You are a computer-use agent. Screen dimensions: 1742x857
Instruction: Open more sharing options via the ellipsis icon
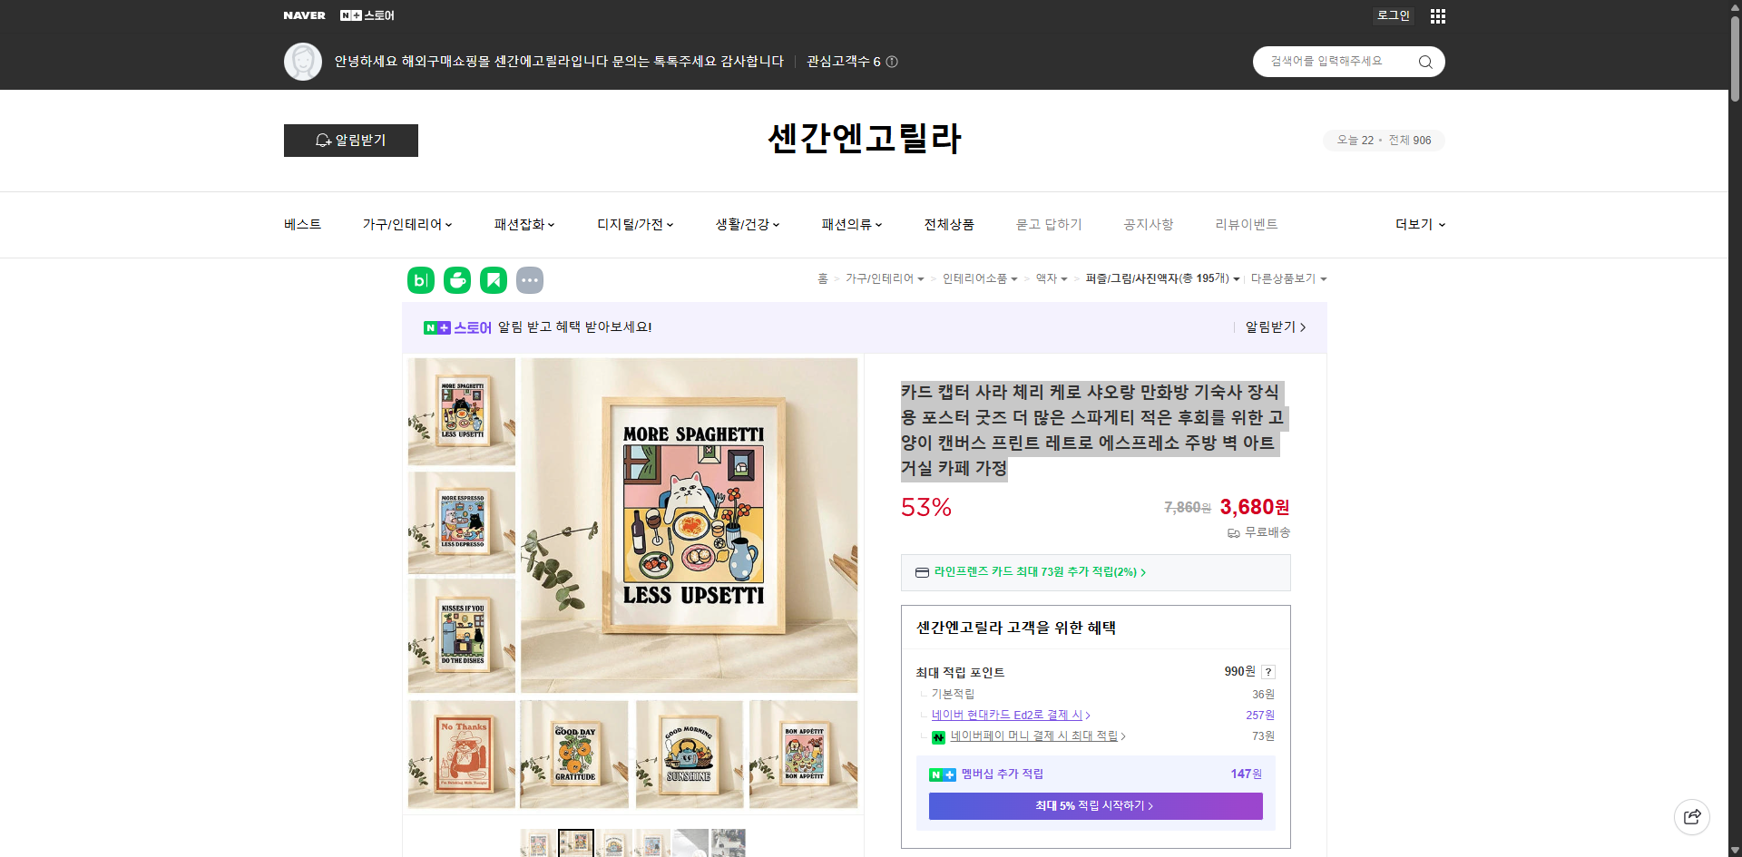coord(530,280)
